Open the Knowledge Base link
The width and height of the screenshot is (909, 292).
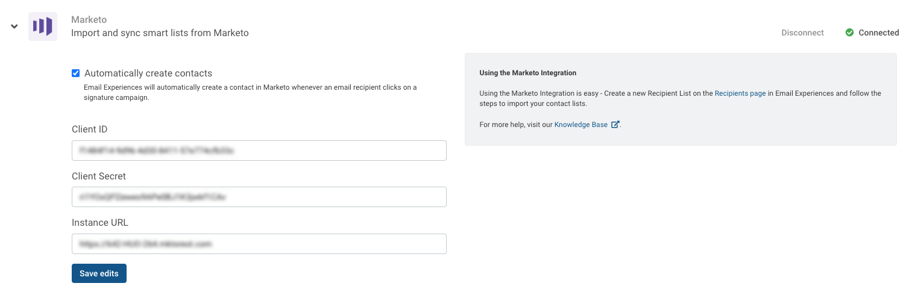[x=581, y=125]
